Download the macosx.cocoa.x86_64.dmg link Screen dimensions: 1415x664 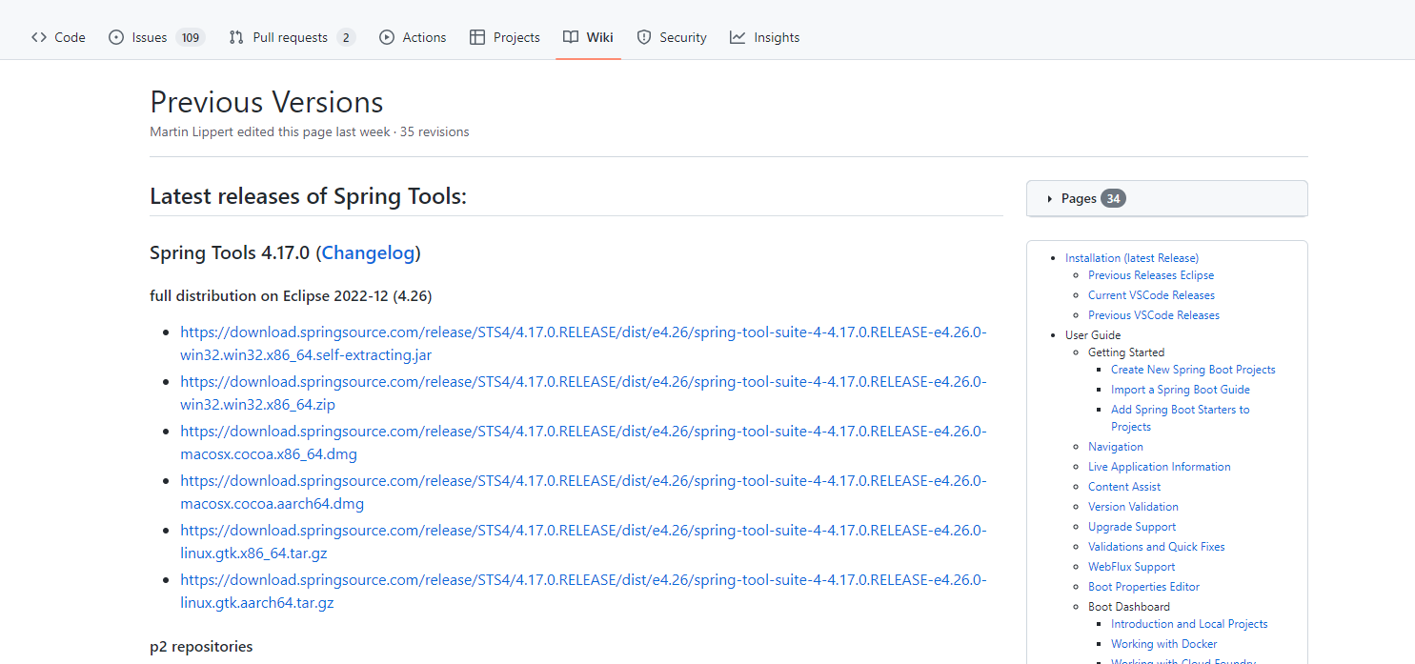pos(583,442)
